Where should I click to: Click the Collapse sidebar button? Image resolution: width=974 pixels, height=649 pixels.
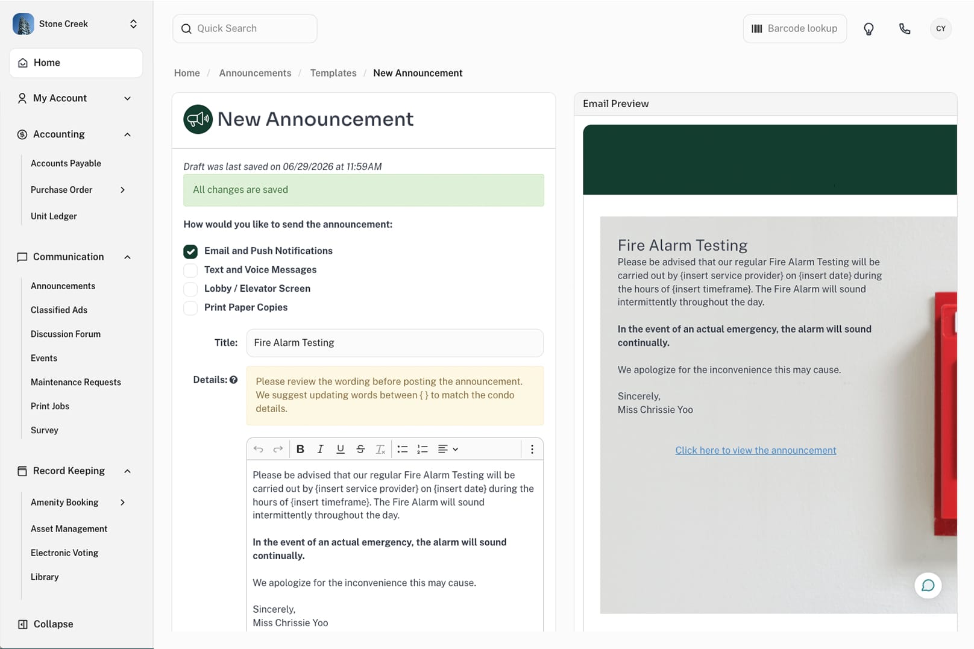[x=45, y=624]
